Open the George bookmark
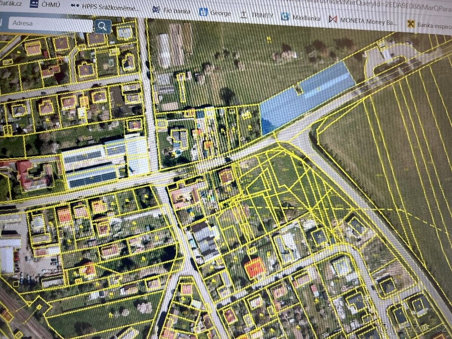This screenshot has width=452, height=339. click(215, 13)
